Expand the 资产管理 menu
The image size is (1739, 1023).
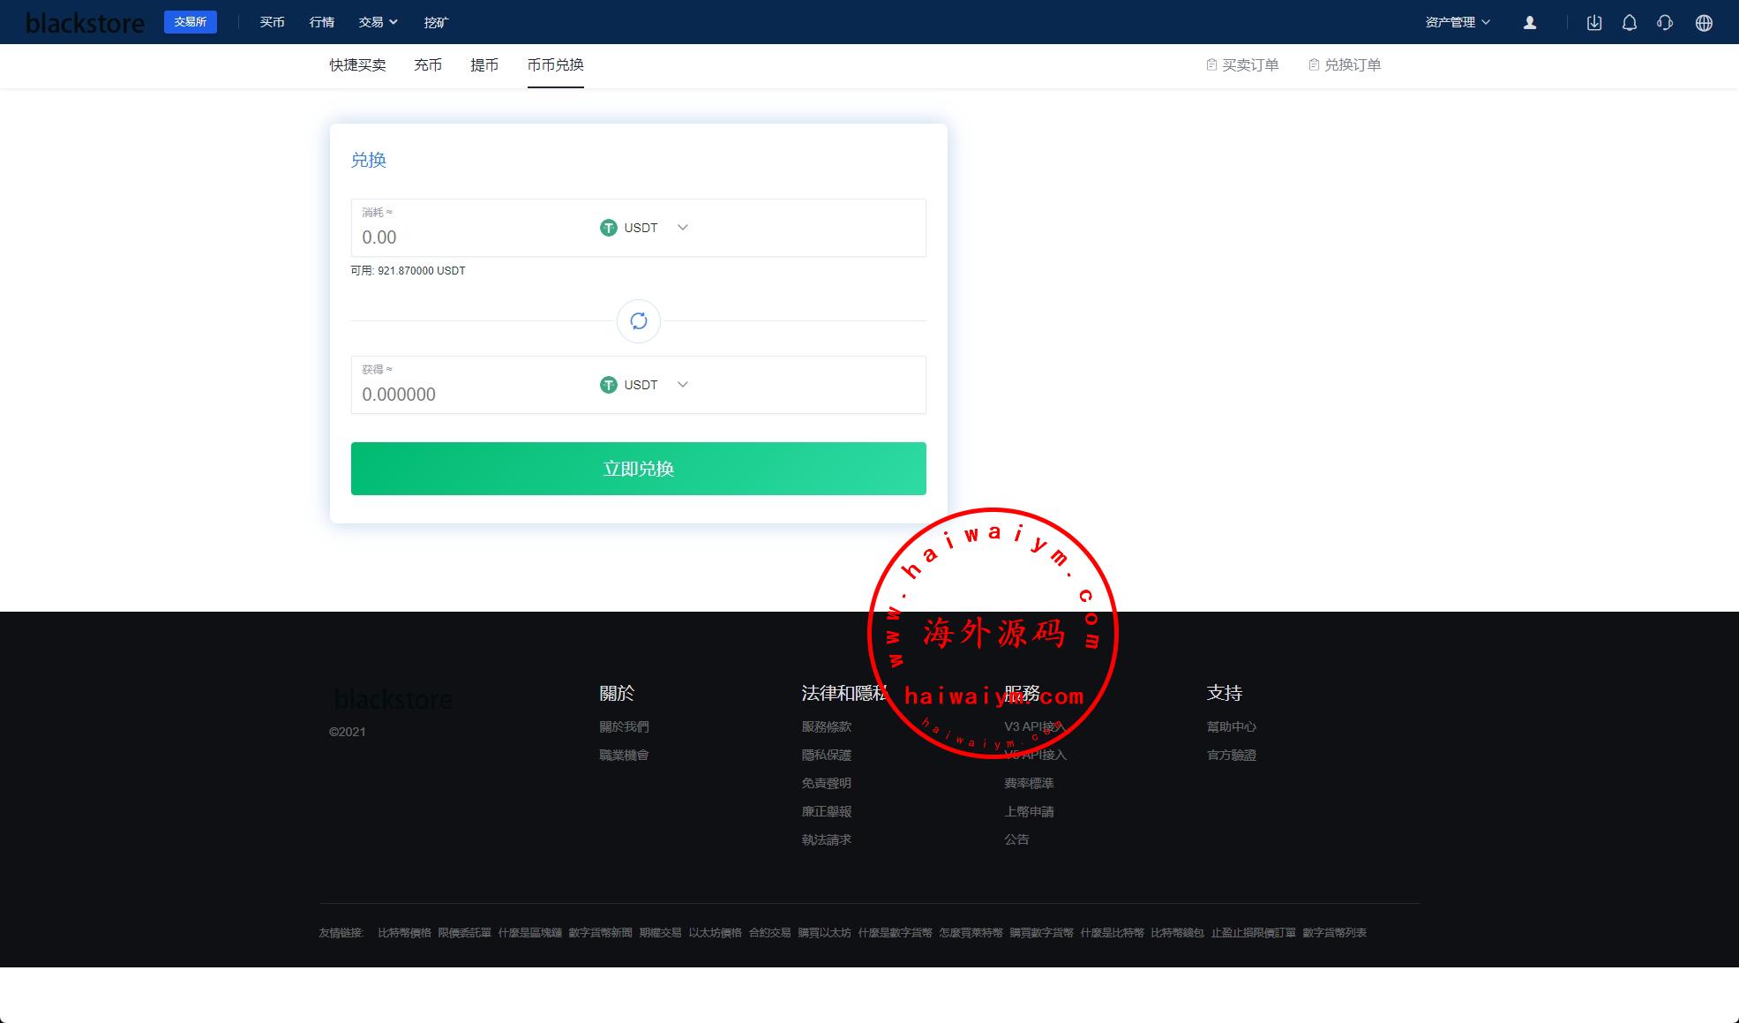click(1458, 22)
